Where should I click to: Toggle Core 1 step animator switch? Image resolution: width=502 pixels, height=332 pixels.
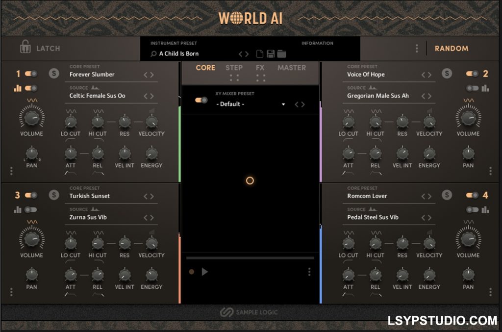point(31,88)
